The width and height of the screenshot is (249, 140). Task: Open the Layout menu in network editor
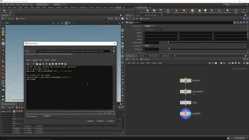coord(154,63)
